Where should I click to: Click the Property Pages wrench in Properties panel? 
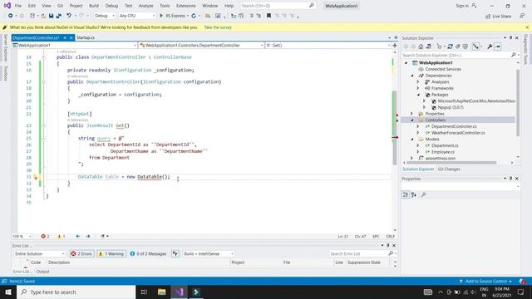point(423,194)
